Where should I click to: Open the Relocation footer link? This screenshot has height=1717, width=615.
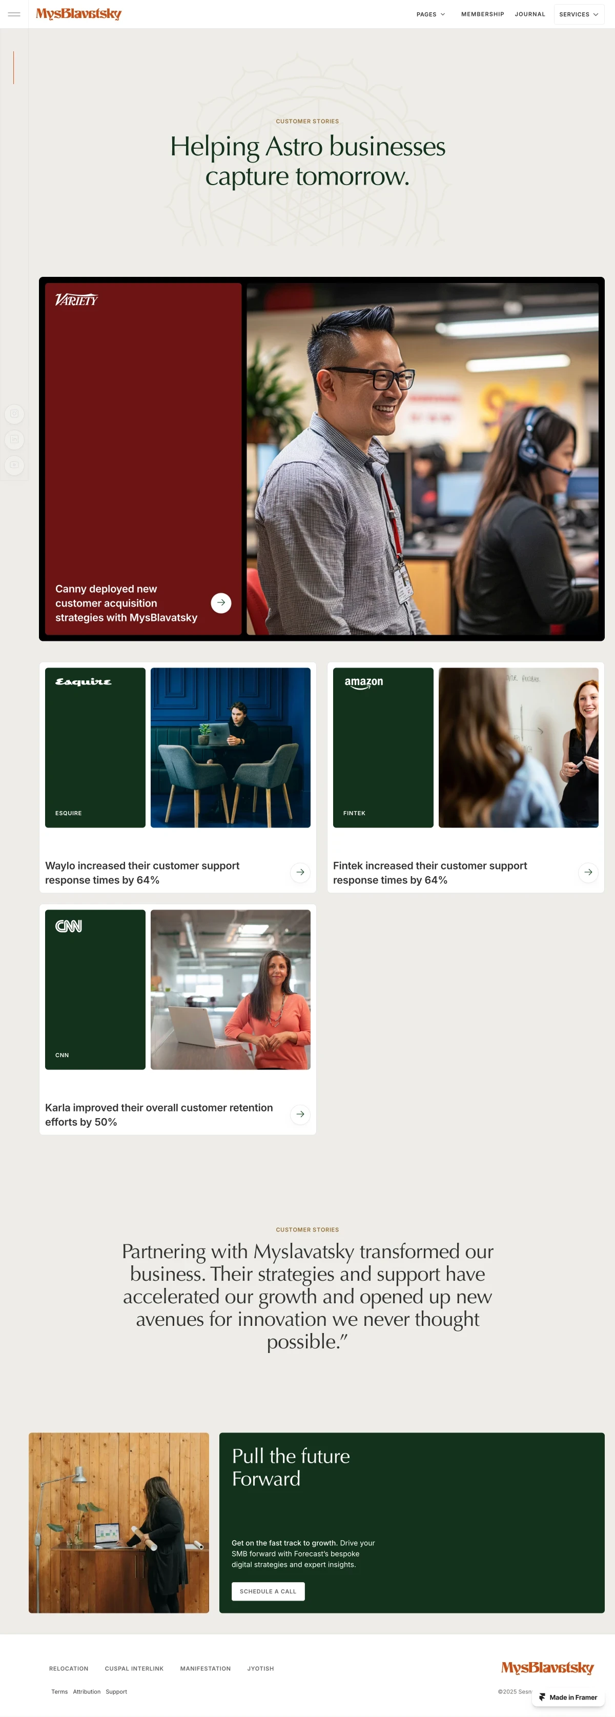tap(69, 1668)
